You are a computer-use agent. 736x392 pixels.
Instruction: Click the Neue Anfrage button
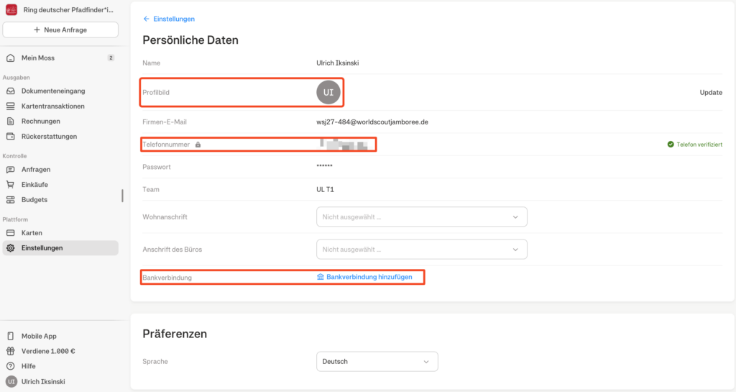[60, 29]
